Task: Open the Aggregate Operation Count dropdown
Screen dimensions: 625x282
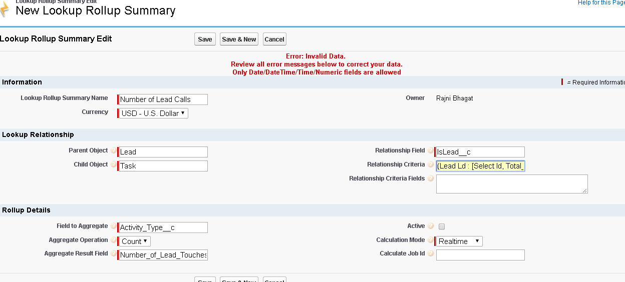Action: pos(135,241)
